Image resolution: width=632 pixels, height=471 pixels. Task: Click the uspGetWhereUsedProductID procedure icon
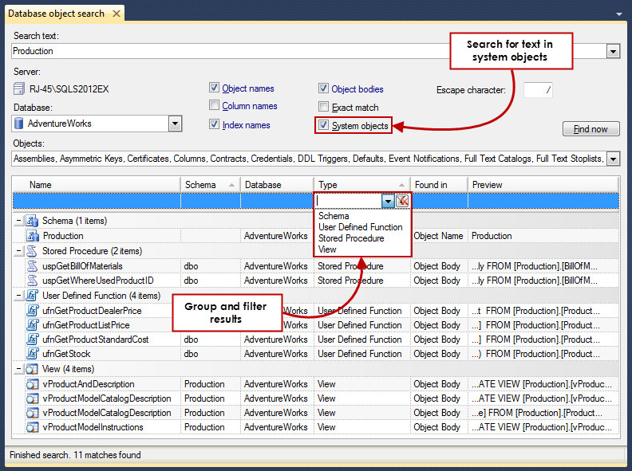(32, 281)
